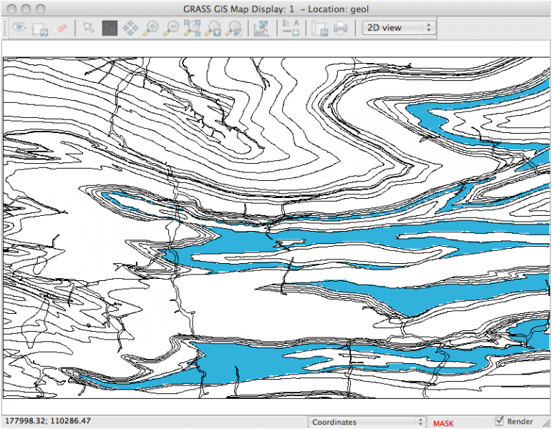Select the Pan tool
Viewport: 552px width, 429px height.
pos(130,29)
